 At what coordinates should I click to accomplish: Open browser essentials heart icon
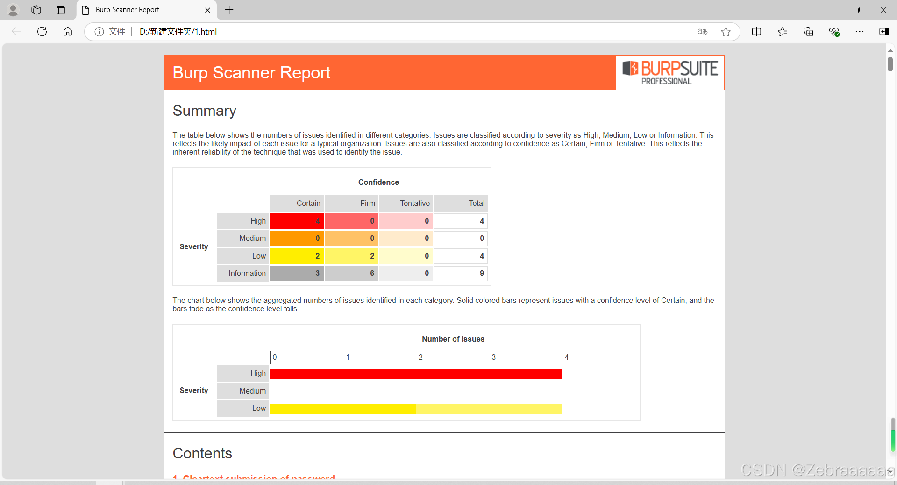834,31
